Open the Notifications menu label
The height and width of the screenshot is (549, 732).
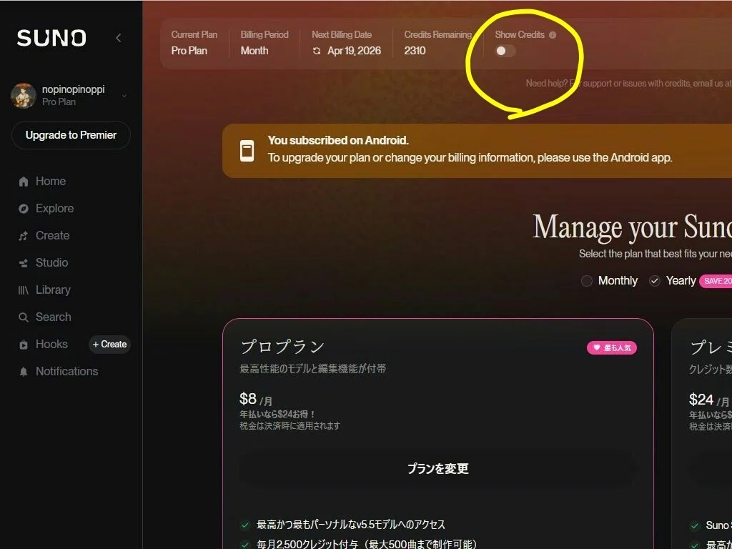pyautogui.click(x=66, y=371)
